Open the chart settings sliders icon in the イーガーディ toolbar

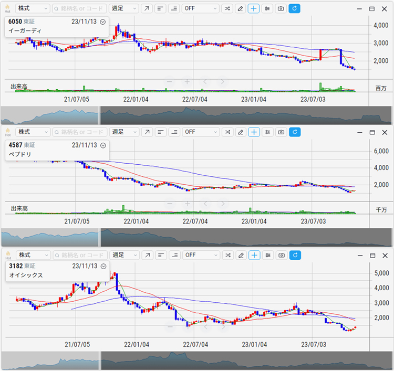[x=267, y=9]
